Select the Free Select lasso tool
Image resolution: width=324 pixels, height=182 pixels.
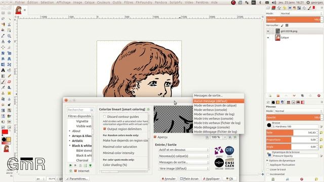(x=3, y=19)
